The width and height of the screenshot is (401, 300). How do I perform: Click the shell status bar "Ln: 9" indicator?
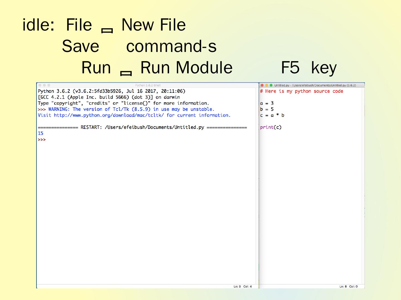237,286
